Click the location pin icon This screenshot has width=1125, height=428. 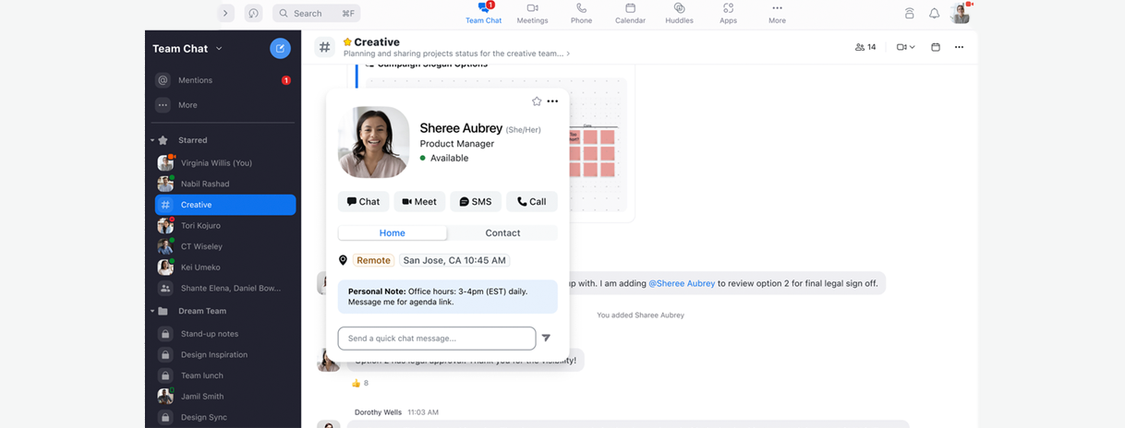(x=343, y=260)
